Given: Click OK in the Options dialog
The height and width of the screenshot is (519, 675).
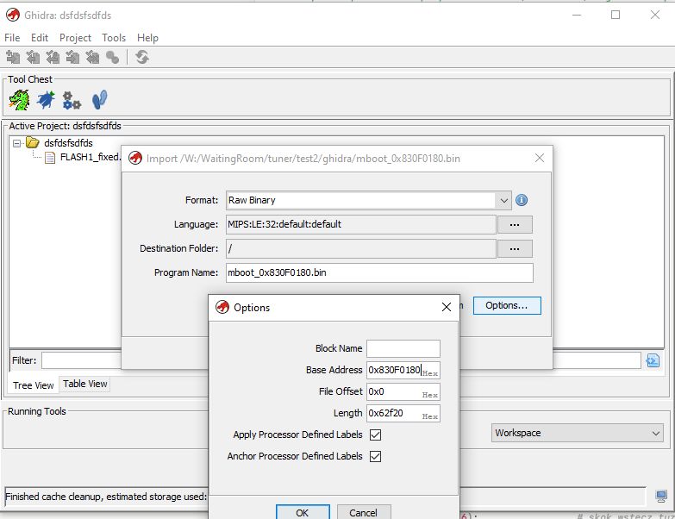Looking at the screenshot, I should (x=303, y=512).
